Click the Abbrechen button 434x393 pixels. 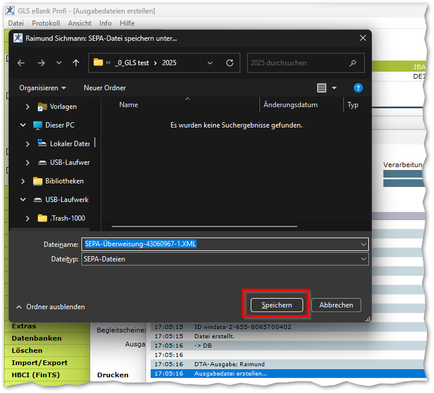coord(336,305)
